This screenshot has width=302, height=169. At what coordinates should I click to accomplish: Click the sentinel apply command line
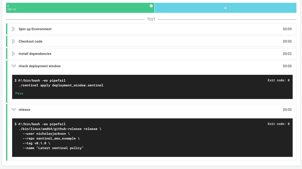point(61,85)
